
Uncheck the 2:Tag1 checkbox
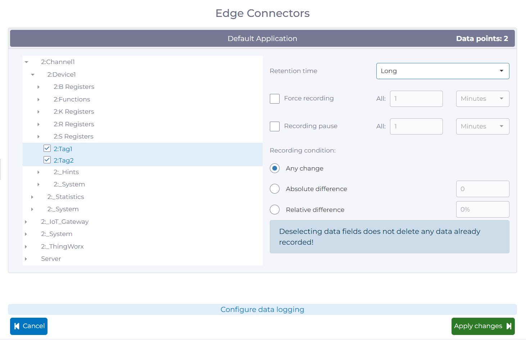pos(47,148)
